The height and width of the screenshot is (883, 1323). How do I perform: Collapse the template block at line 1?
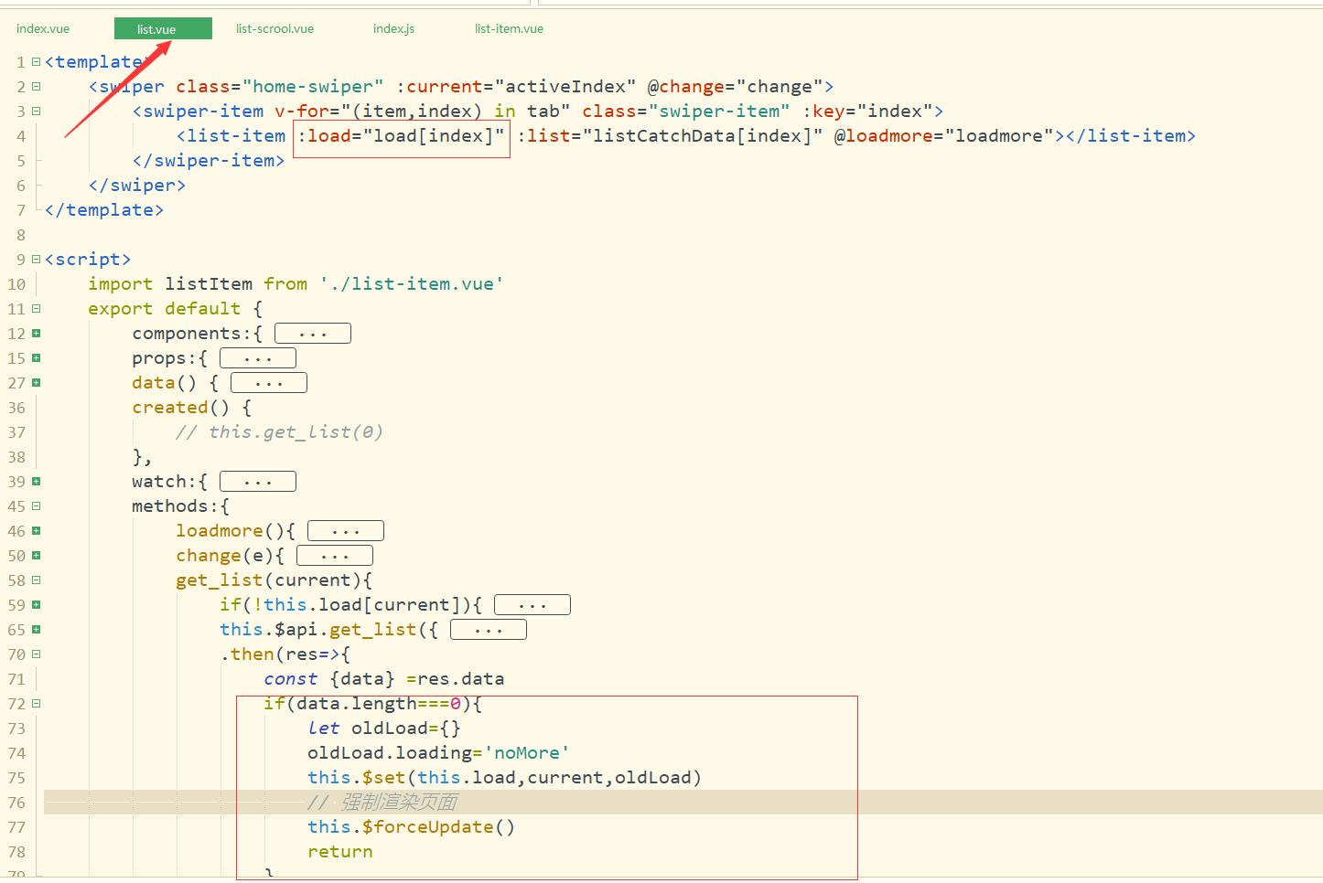click(x=37, y=62)
